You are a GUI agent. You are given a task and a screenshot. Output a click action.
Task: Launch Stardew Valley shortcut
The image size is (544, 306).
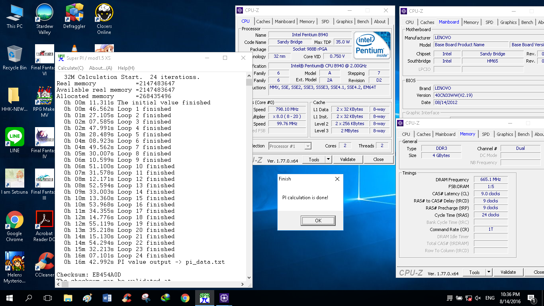click(x=45, y=19)
